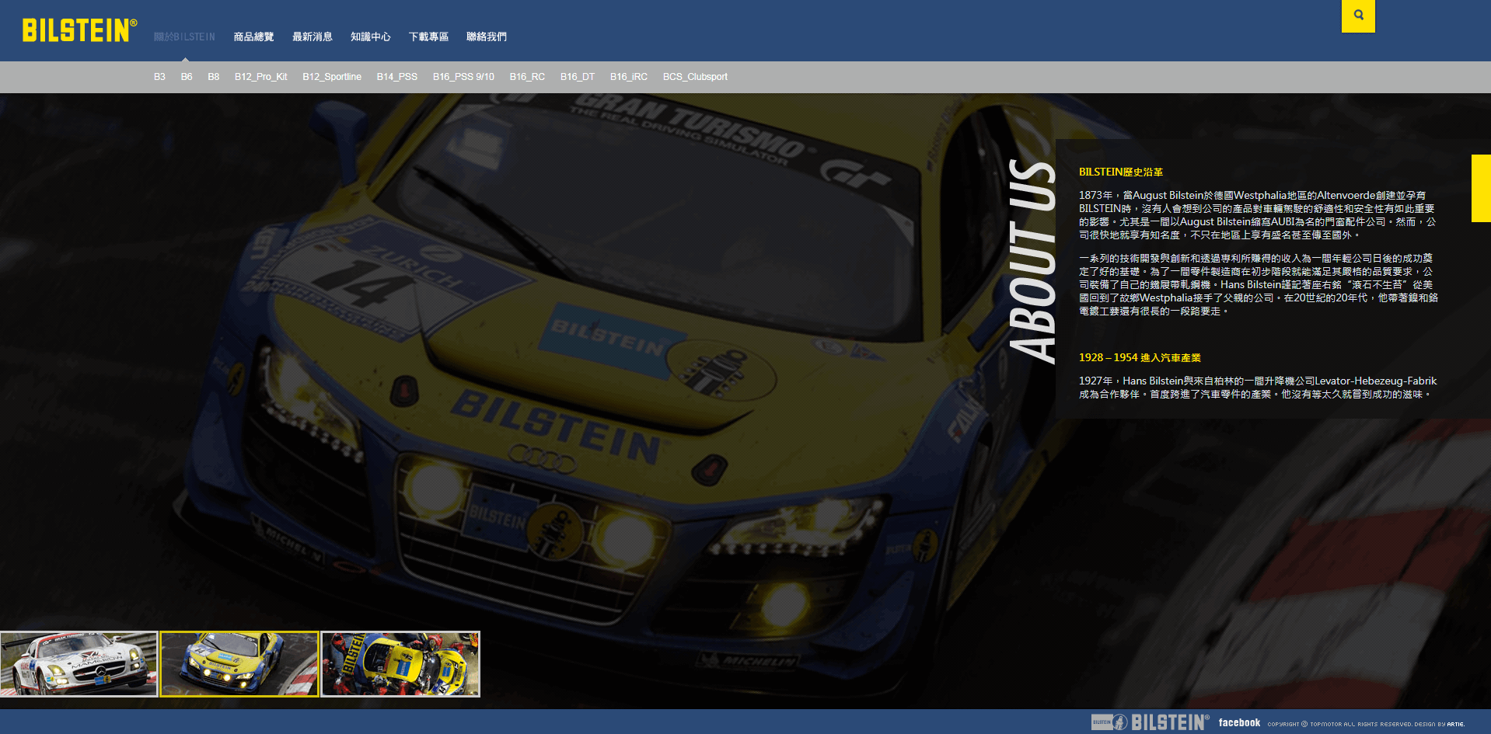Open the B12_Pro_Kit submenu link
The width and height of the screenshot is (1491, 734).
tap(261, 77)
